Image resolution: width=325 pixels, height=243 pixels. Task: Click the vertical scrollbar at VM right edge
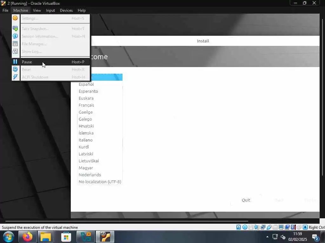[x=322, y=97]
